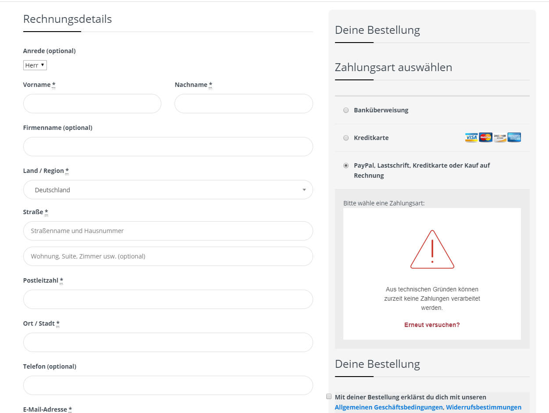Screen dimensions: 549x413
Task: Click the Straßenname und Hausnummer field
Action: [x=168, y=231]
